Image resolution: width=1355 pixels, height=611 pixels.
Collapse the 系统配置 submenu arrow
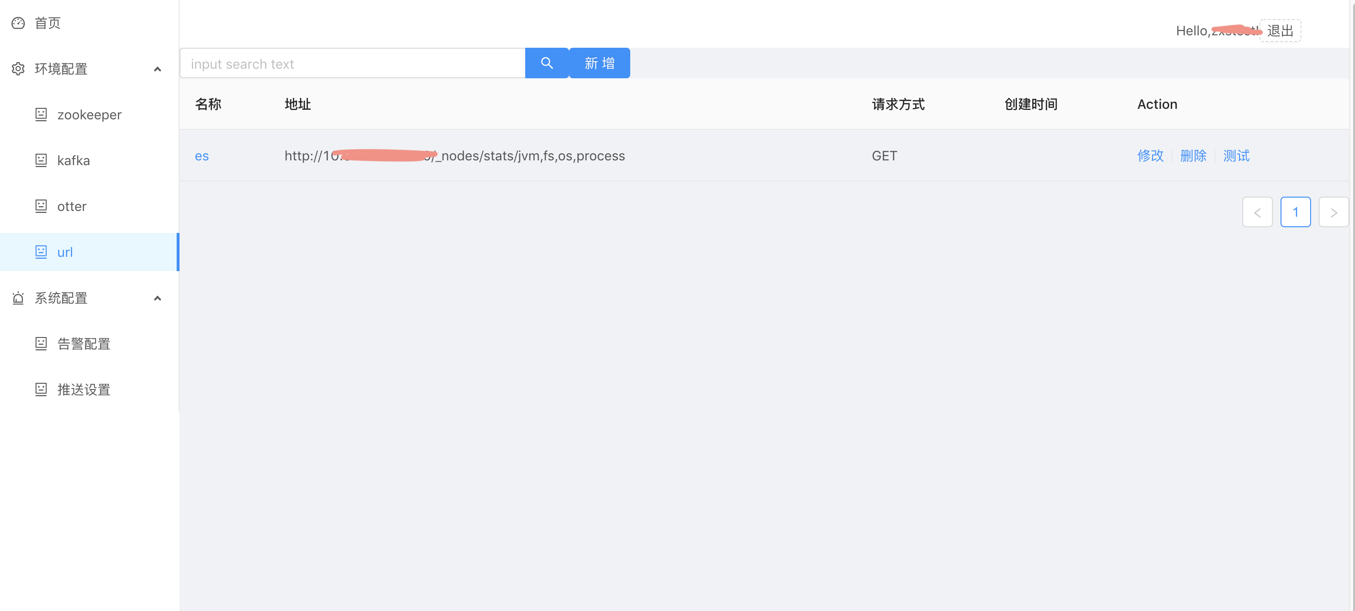pyautogui.click(x=157, y=298)
